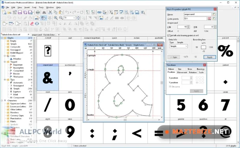Select the Important tag item
This screenshot has height=148, width=240.
[x=18, y=65]
